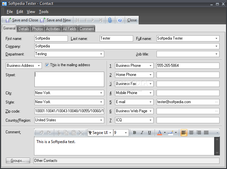Open the File menu

pos(10,12)
